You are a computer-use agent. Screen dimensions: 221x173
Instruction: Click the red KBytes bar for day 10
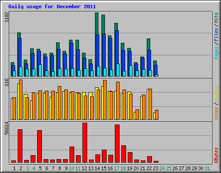(x=72, y=154)
